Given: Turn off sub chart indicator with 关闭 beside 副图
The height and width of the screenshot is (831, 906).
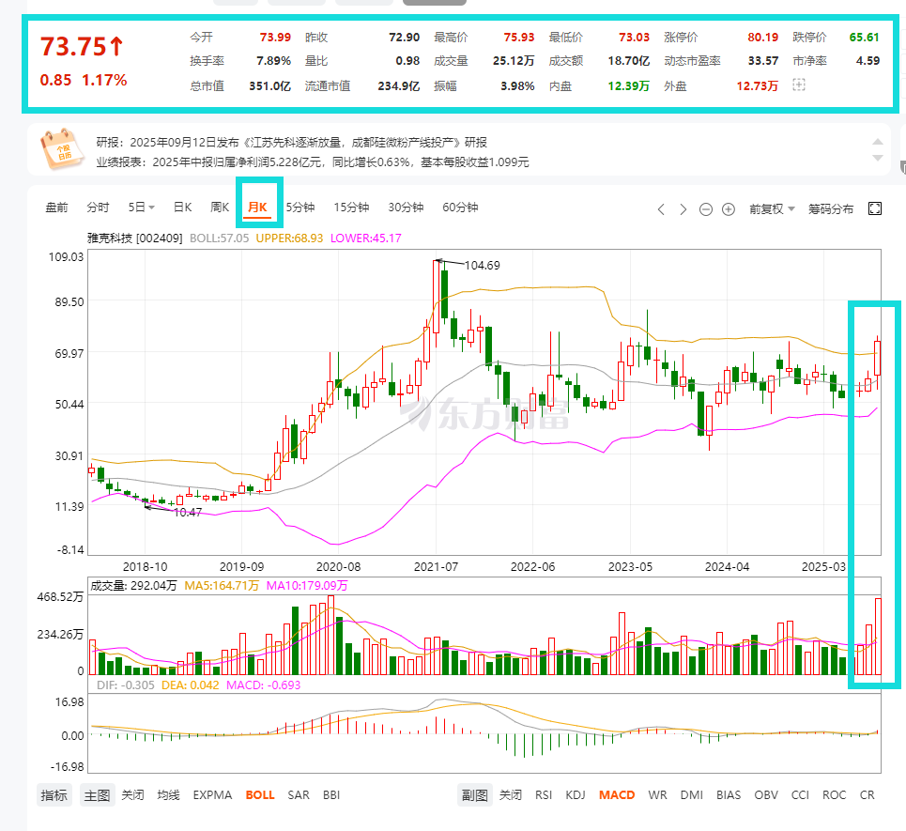Looking at the screenshot, I should (510, 795).
